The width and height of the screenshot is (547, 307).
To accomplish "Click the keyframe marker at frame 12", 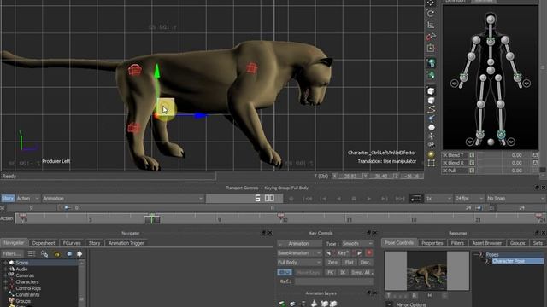I will click(x=281, y=217).
